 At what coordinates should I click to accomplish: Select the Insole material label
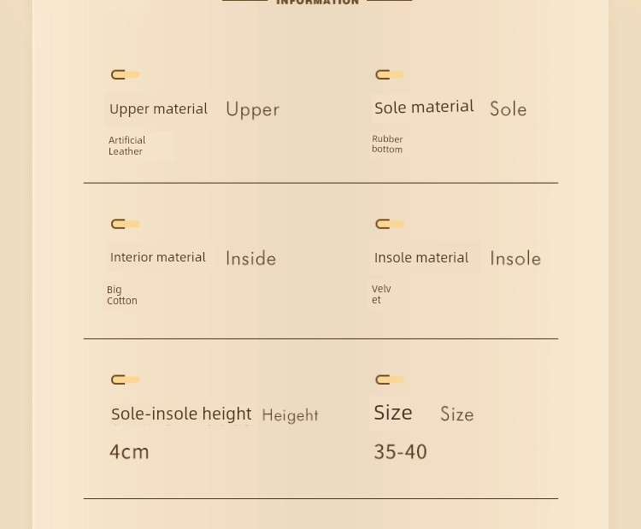(x=421, y=257)
